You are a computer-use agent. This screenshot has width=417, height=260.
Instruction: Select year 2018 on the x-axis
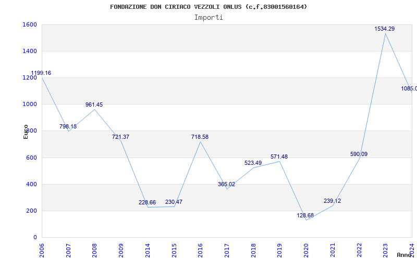(253, 251)
